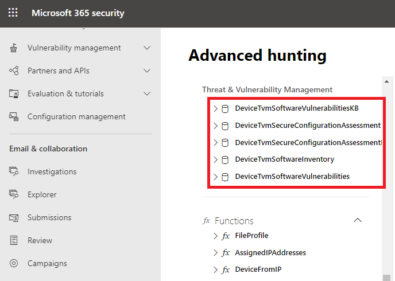Navigate to Submissions
Image resolution: width=395 pixels, height=281 pixels.
coord(49,217)
